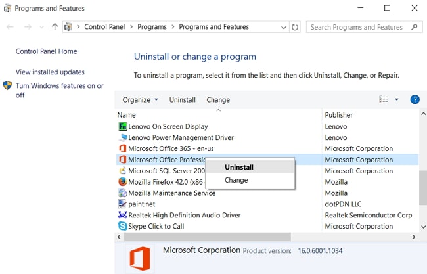Screen dimensions: 427x274
Task: Click the vertical scrollbar thumb
Action: (423, 188)
